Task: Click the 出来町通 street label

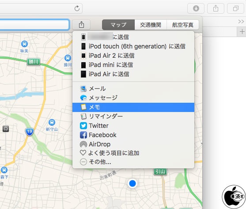Action: (108, 175)
